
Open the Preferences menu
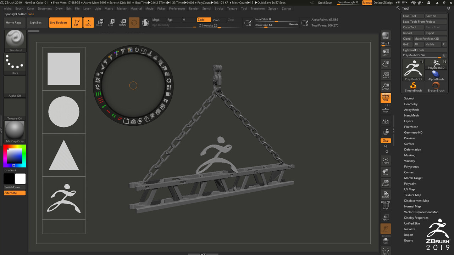click(177, 8)
